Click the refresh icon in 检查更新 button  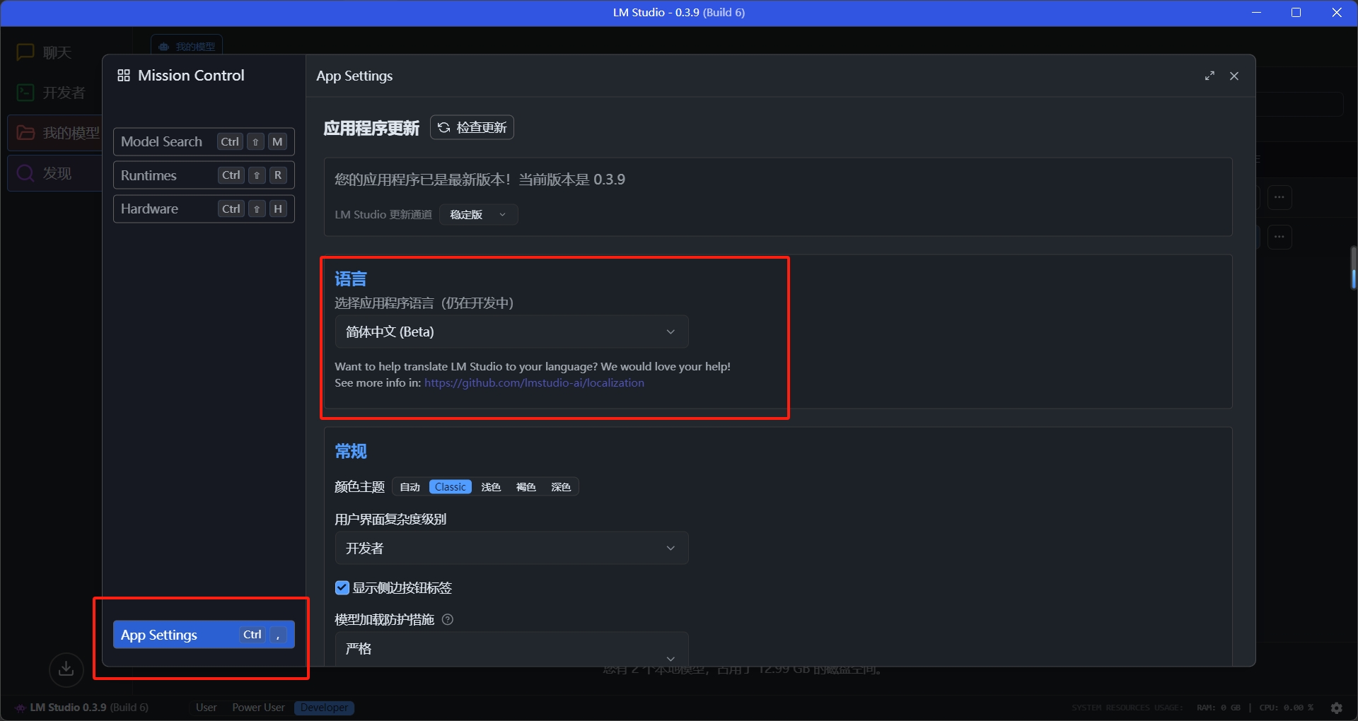[x=444, y=127]
